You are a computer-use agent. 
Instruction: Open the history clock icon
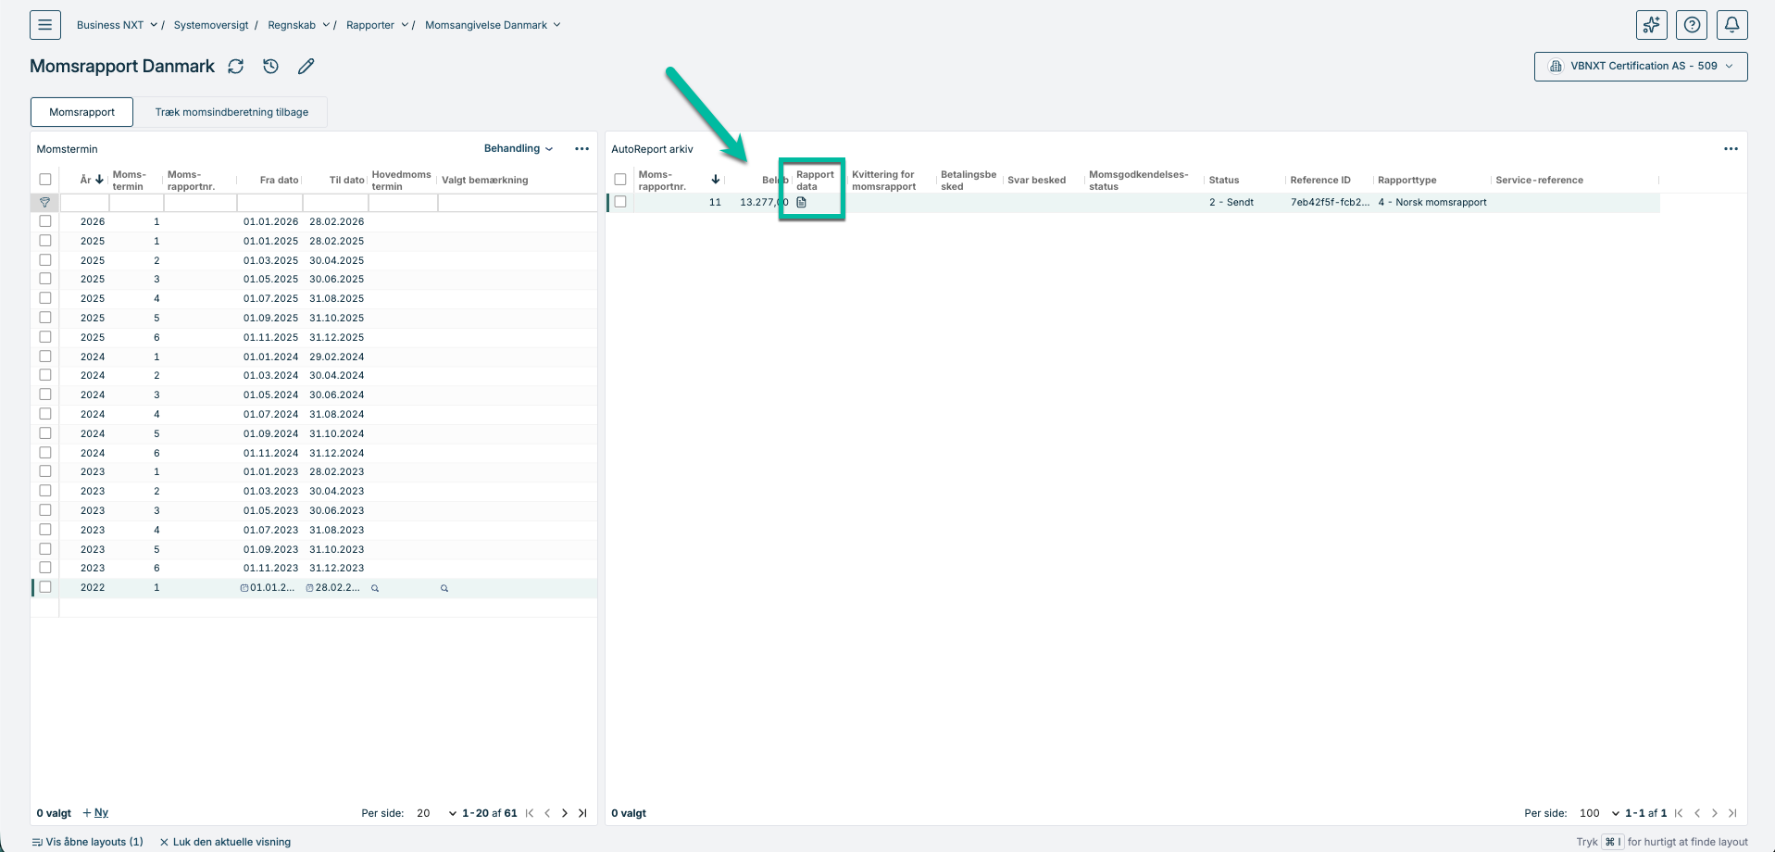pos(270,67)
